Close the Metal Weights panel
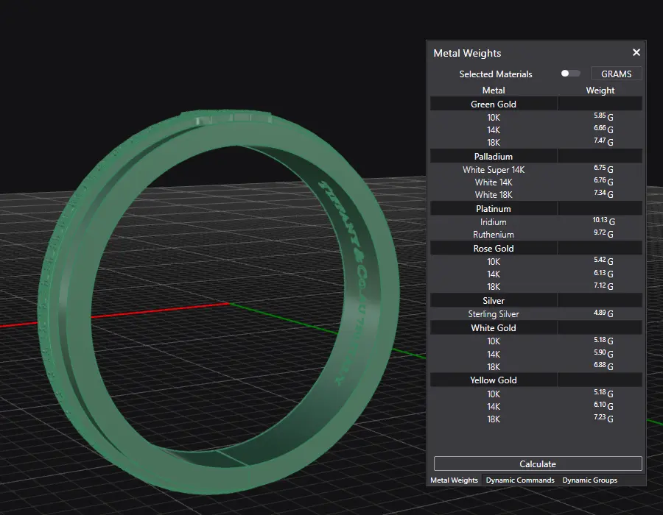The width and height of the screenshot is (663, 515). click(x=636, y=52)
